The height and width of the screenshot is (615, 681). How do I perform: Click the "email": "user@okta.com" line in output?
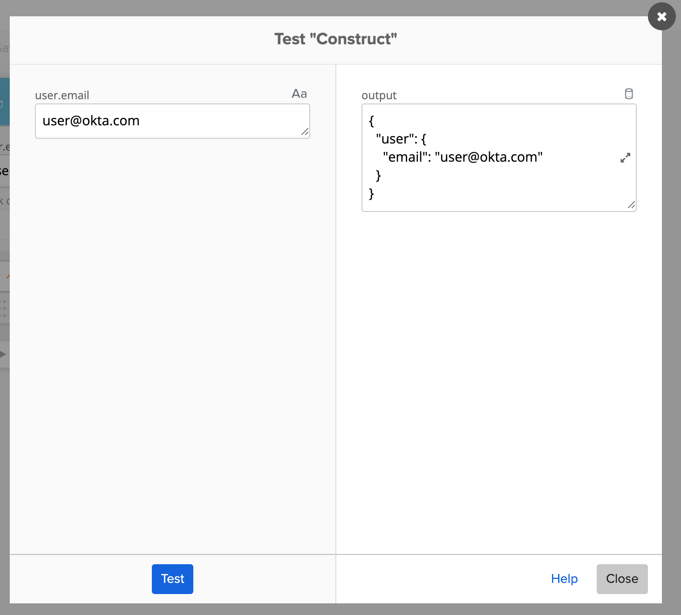[463, 157]
